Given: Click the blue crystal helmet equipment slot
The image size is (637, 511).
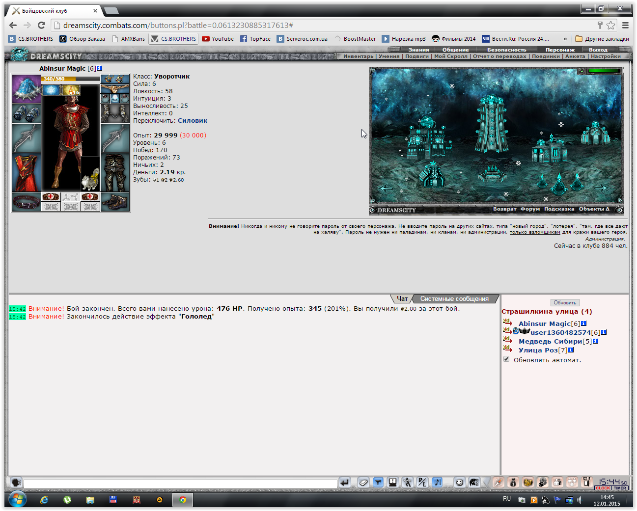Looking at the screenshot, I should (27, 89).
